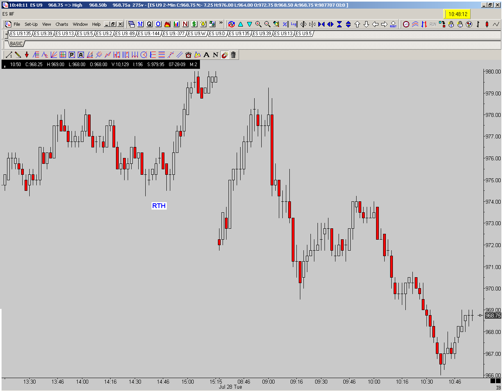Click the RTH label on chart
The height and width of the screenshot is (391, 503).
pyautogui.click(x=159, y=206)
